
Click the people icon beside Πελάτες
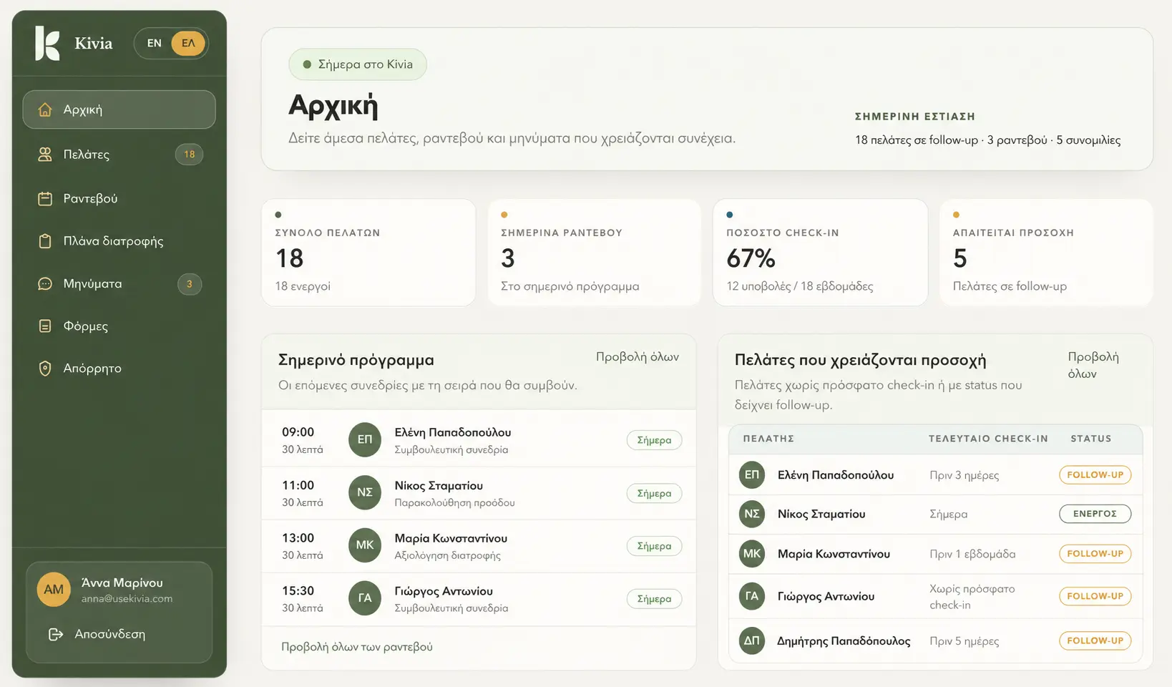45,154
